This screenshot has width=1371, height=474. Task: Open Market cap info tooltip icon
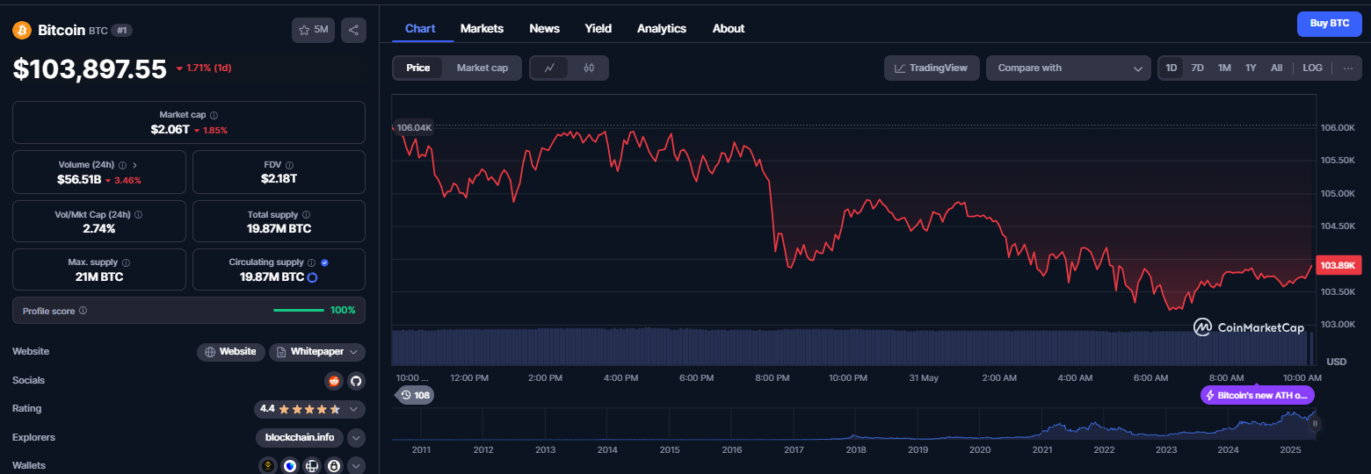click(x=214, y=115)
